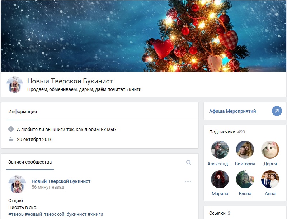Open the Афиша Мероприятий link

(x=232, y=111)
